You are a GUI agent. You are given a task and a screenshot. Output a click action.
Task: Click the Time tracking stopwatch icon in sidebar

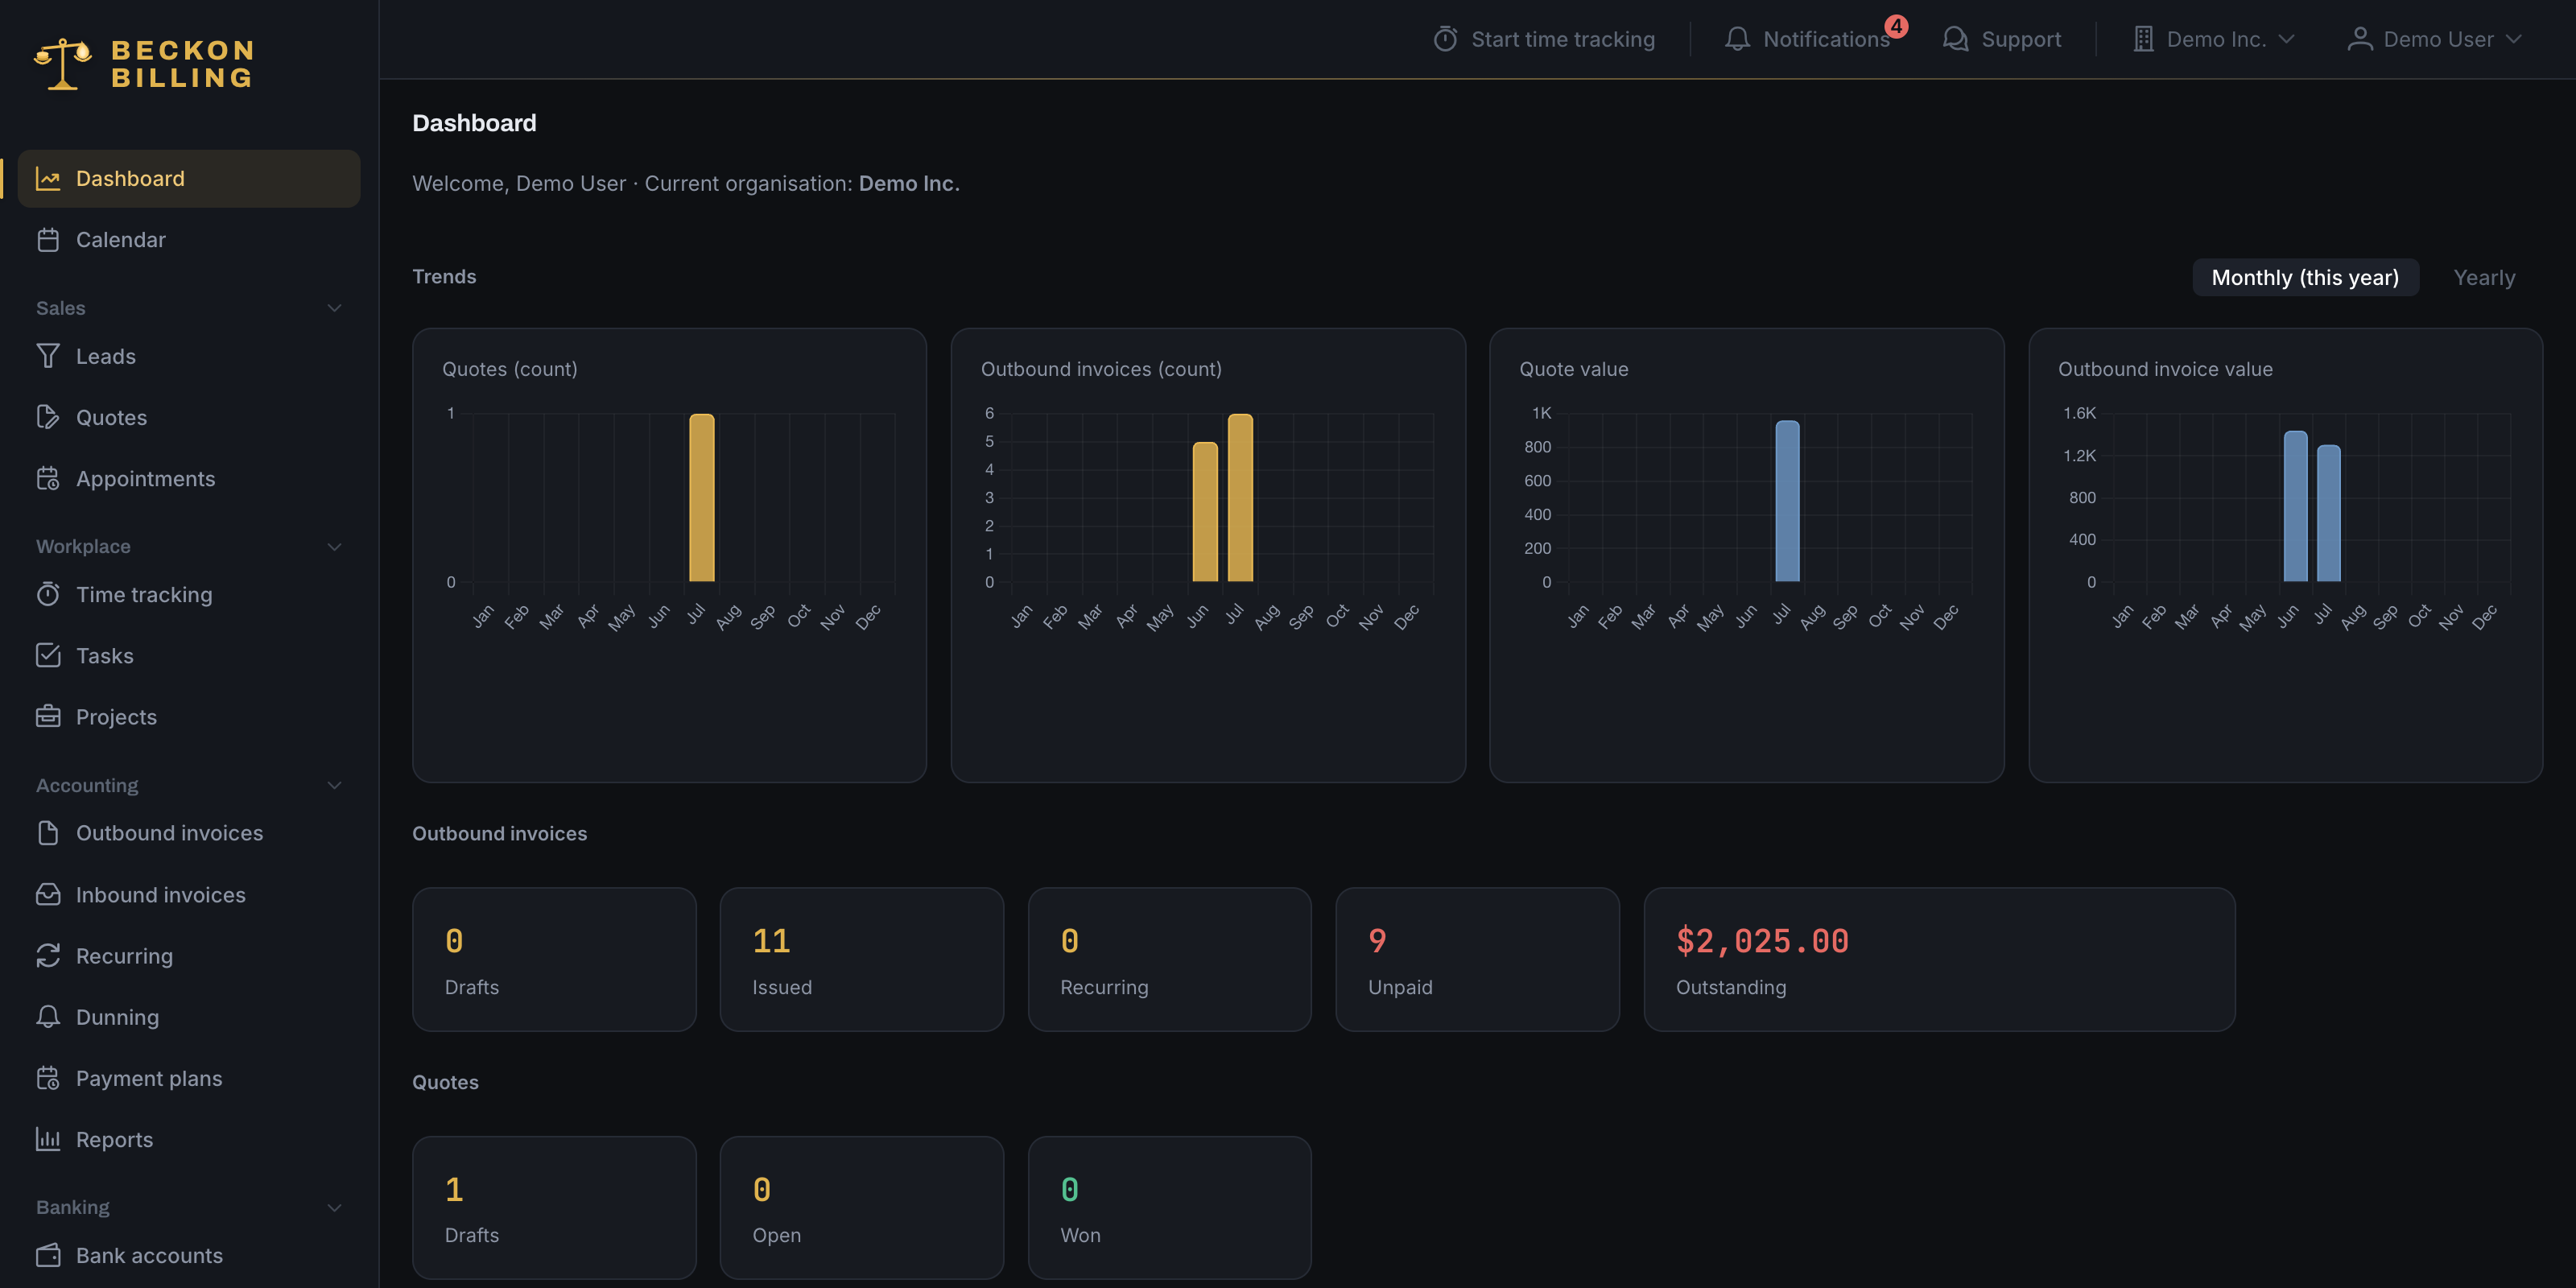[x=48, y=595]
